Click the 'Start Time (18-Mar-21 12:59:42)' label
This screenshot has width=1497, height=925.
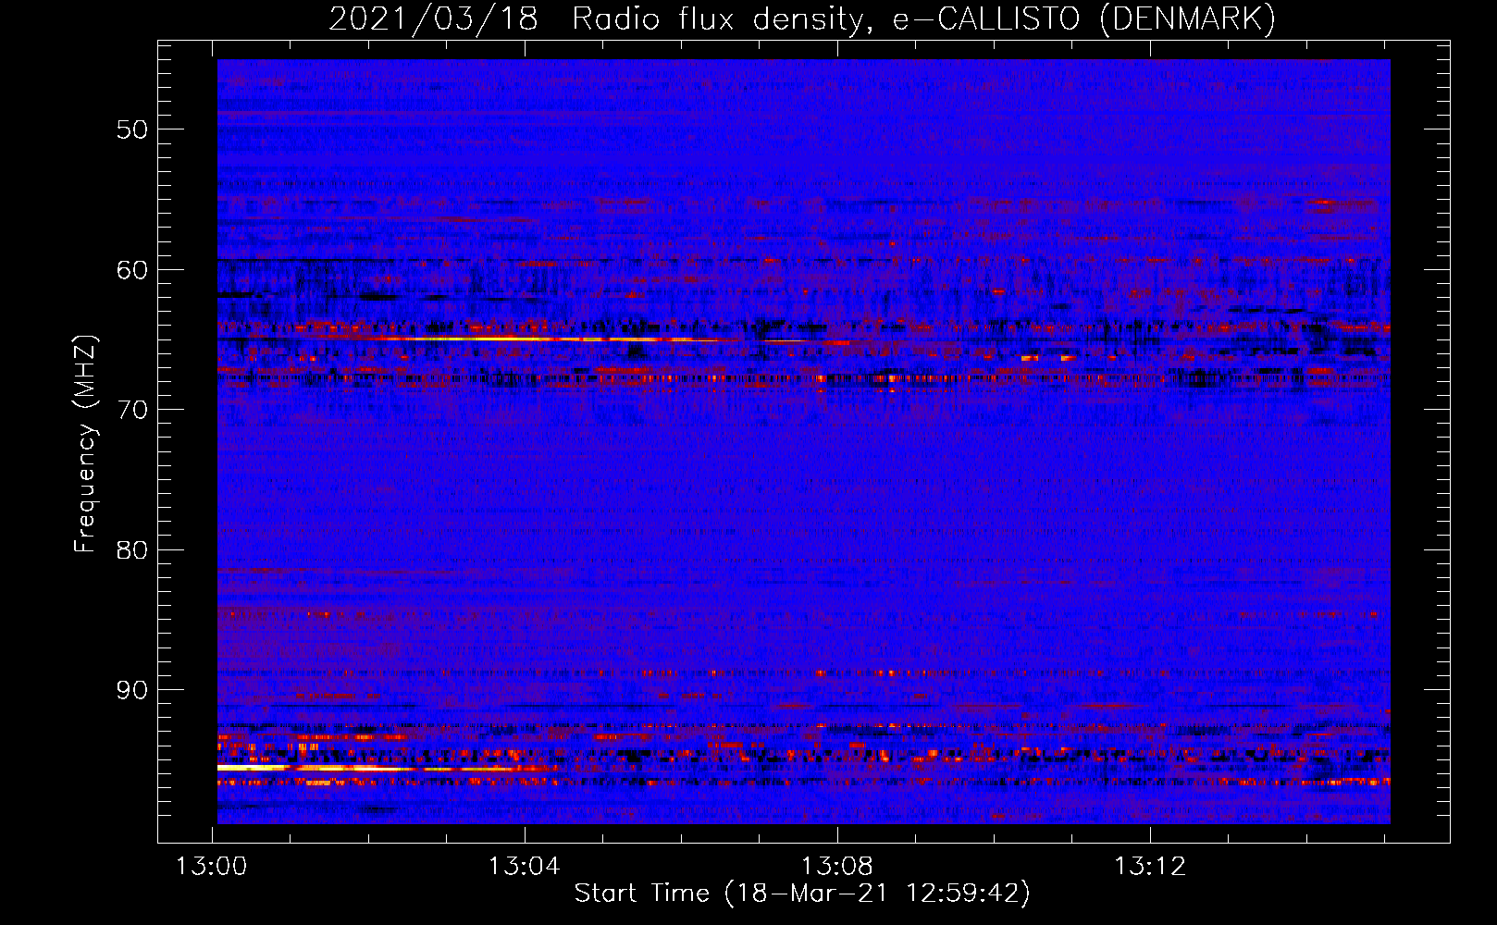click(x=802, y=893)
